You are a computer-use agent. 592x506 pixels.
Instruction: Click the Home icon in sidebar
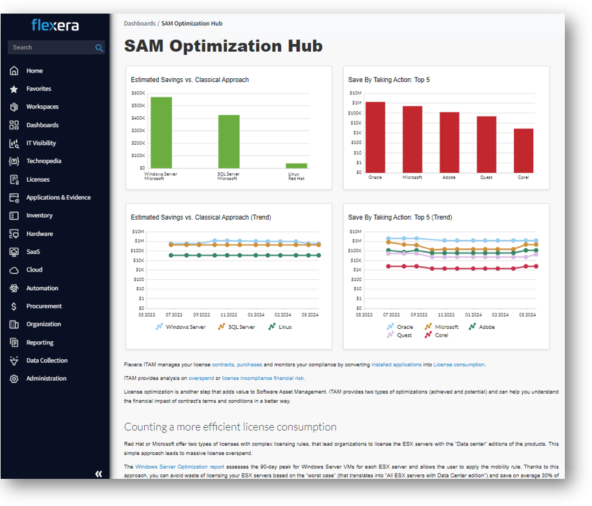pos(14,70)
